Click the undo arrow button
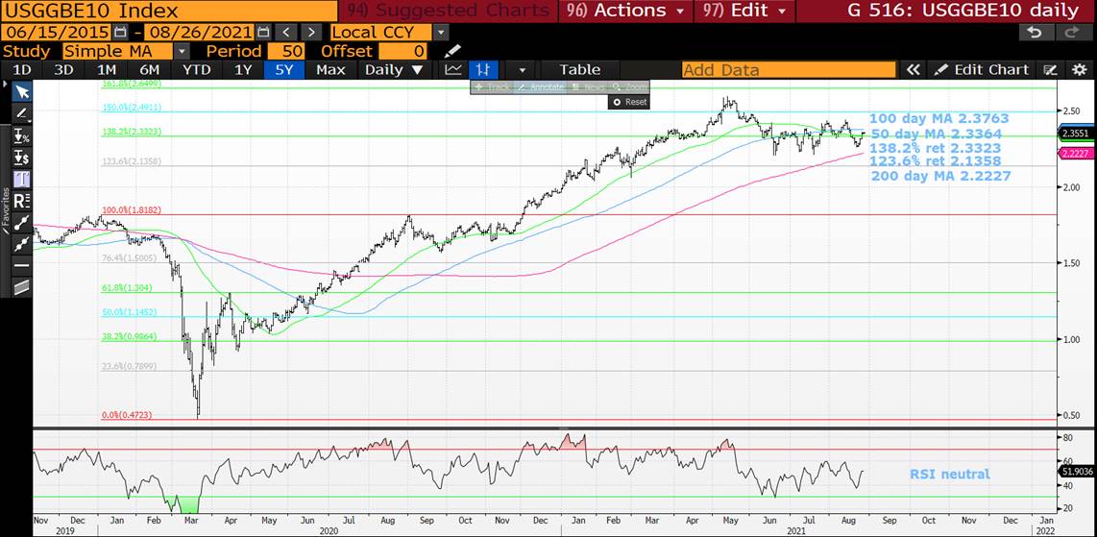1097x537 pixels. click(x=1035, y=32)
